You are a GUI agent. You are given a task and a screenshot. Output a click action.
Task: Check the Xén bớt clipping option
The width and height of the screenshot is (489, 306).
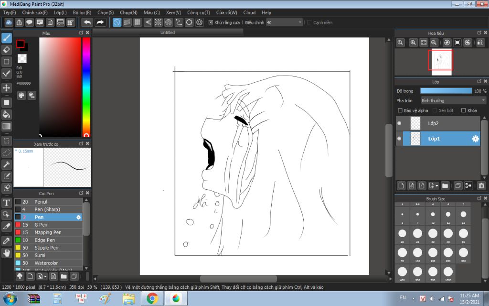435,110
